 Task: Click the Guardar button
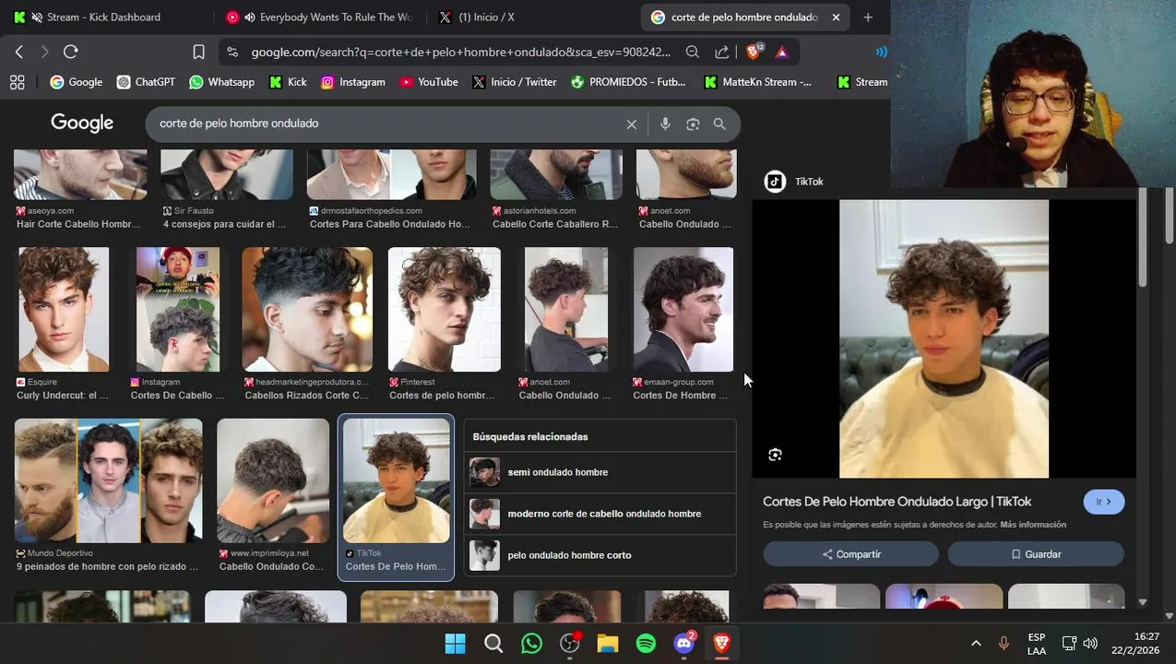(1036, 554)
